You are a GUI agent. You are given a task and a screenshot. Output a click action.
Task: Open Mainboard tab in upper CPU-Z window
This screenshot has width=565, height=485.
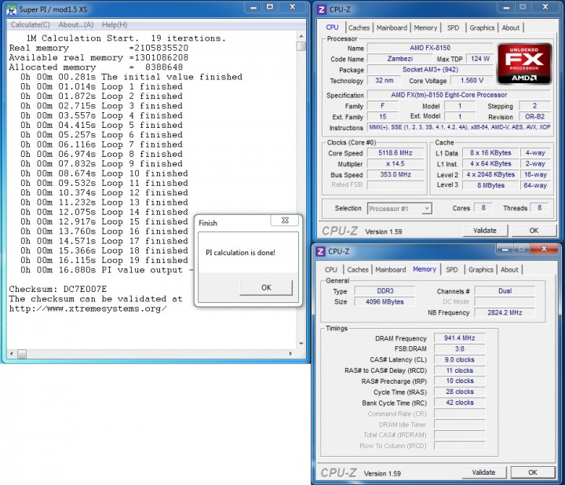point(392,27)
